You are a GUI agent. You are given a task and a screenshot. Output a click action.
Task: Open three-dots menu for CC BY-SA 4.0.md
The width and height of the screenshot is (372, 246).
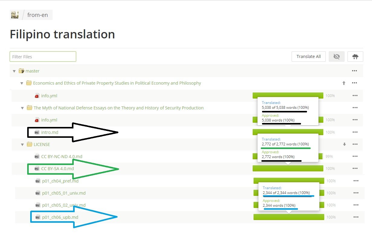coord(355,169)
